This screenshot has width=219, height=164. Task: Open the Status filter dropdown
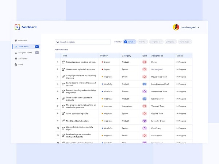pyautogui.click(x=130, y=42)
